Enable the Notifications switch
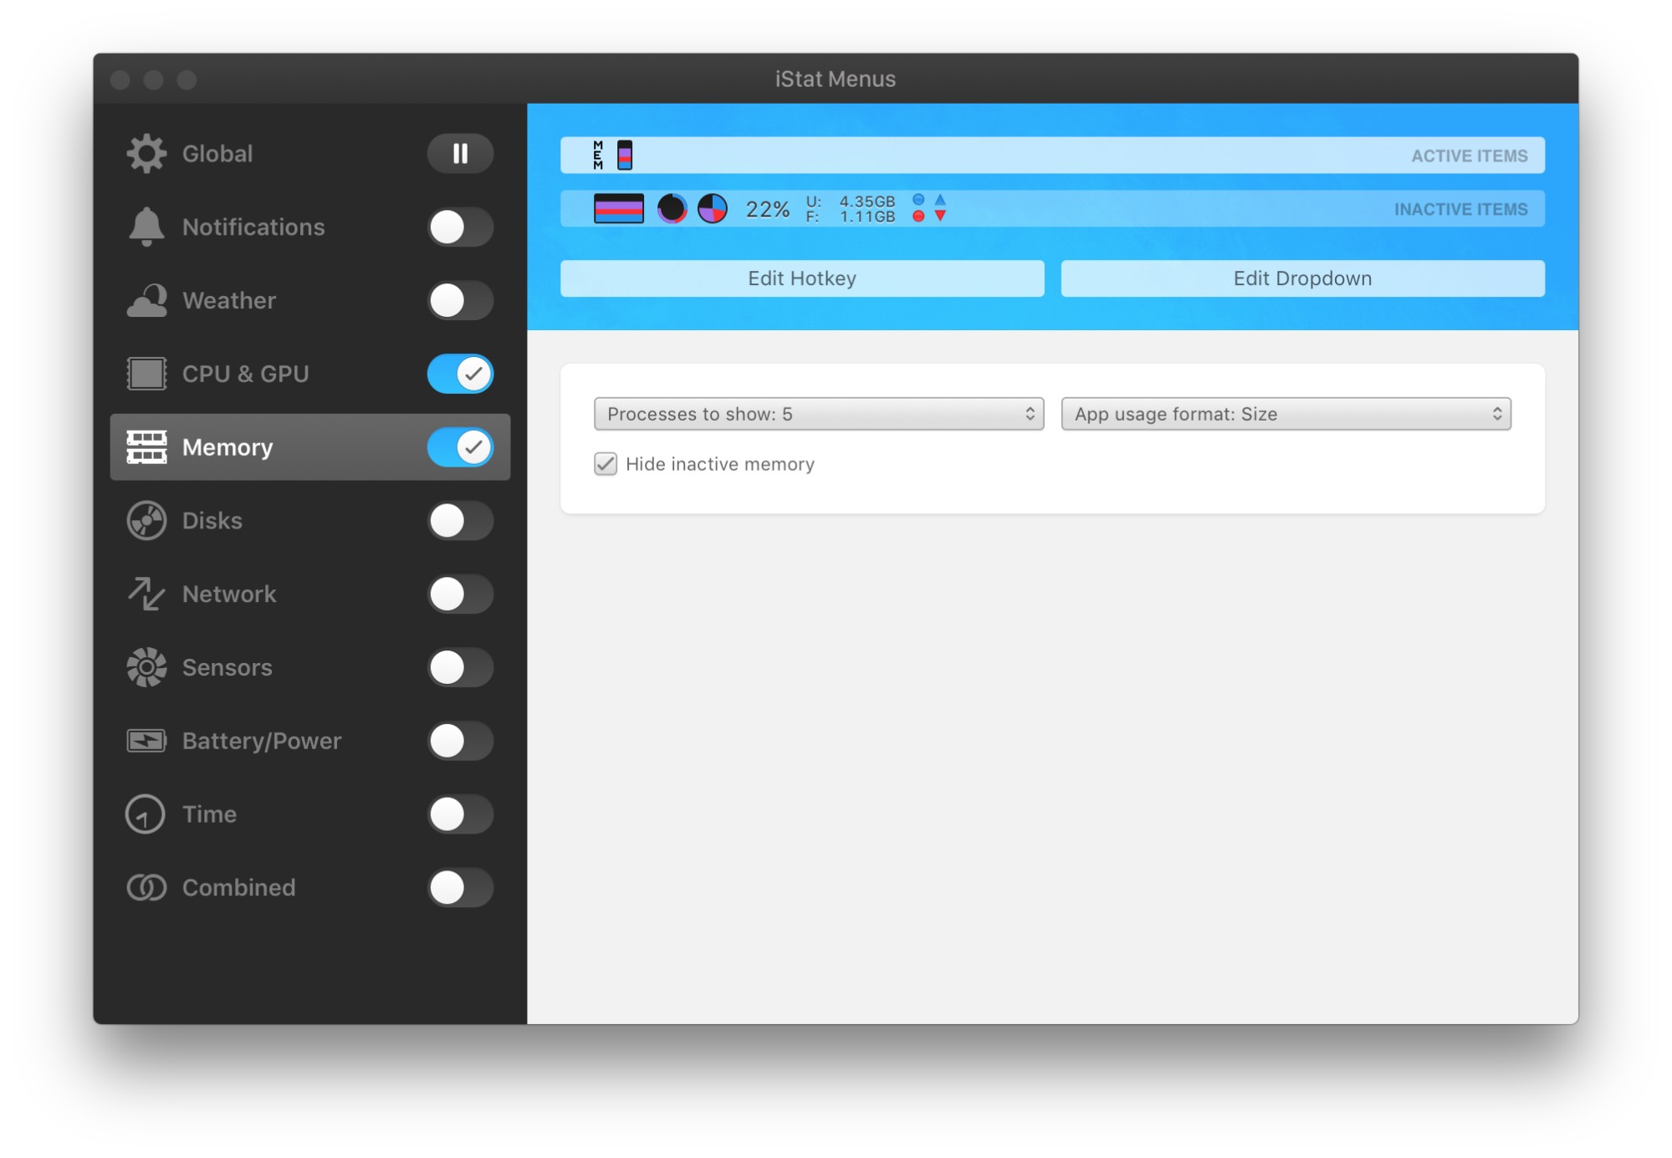Image resolution: width=1672 pixels, height=1158 pixels. click(460, 227)
